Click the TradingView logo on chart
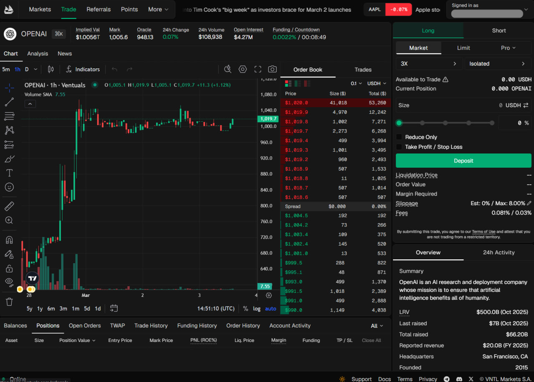This screenshot has height=382, width=534. tap(32, 278)
